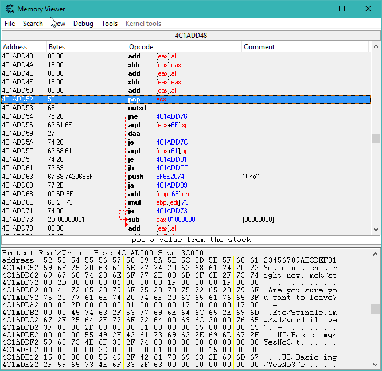Select the add row at 4C1ADD50
The height and width of the screenshot is (371, 382).
coord(186,91)
